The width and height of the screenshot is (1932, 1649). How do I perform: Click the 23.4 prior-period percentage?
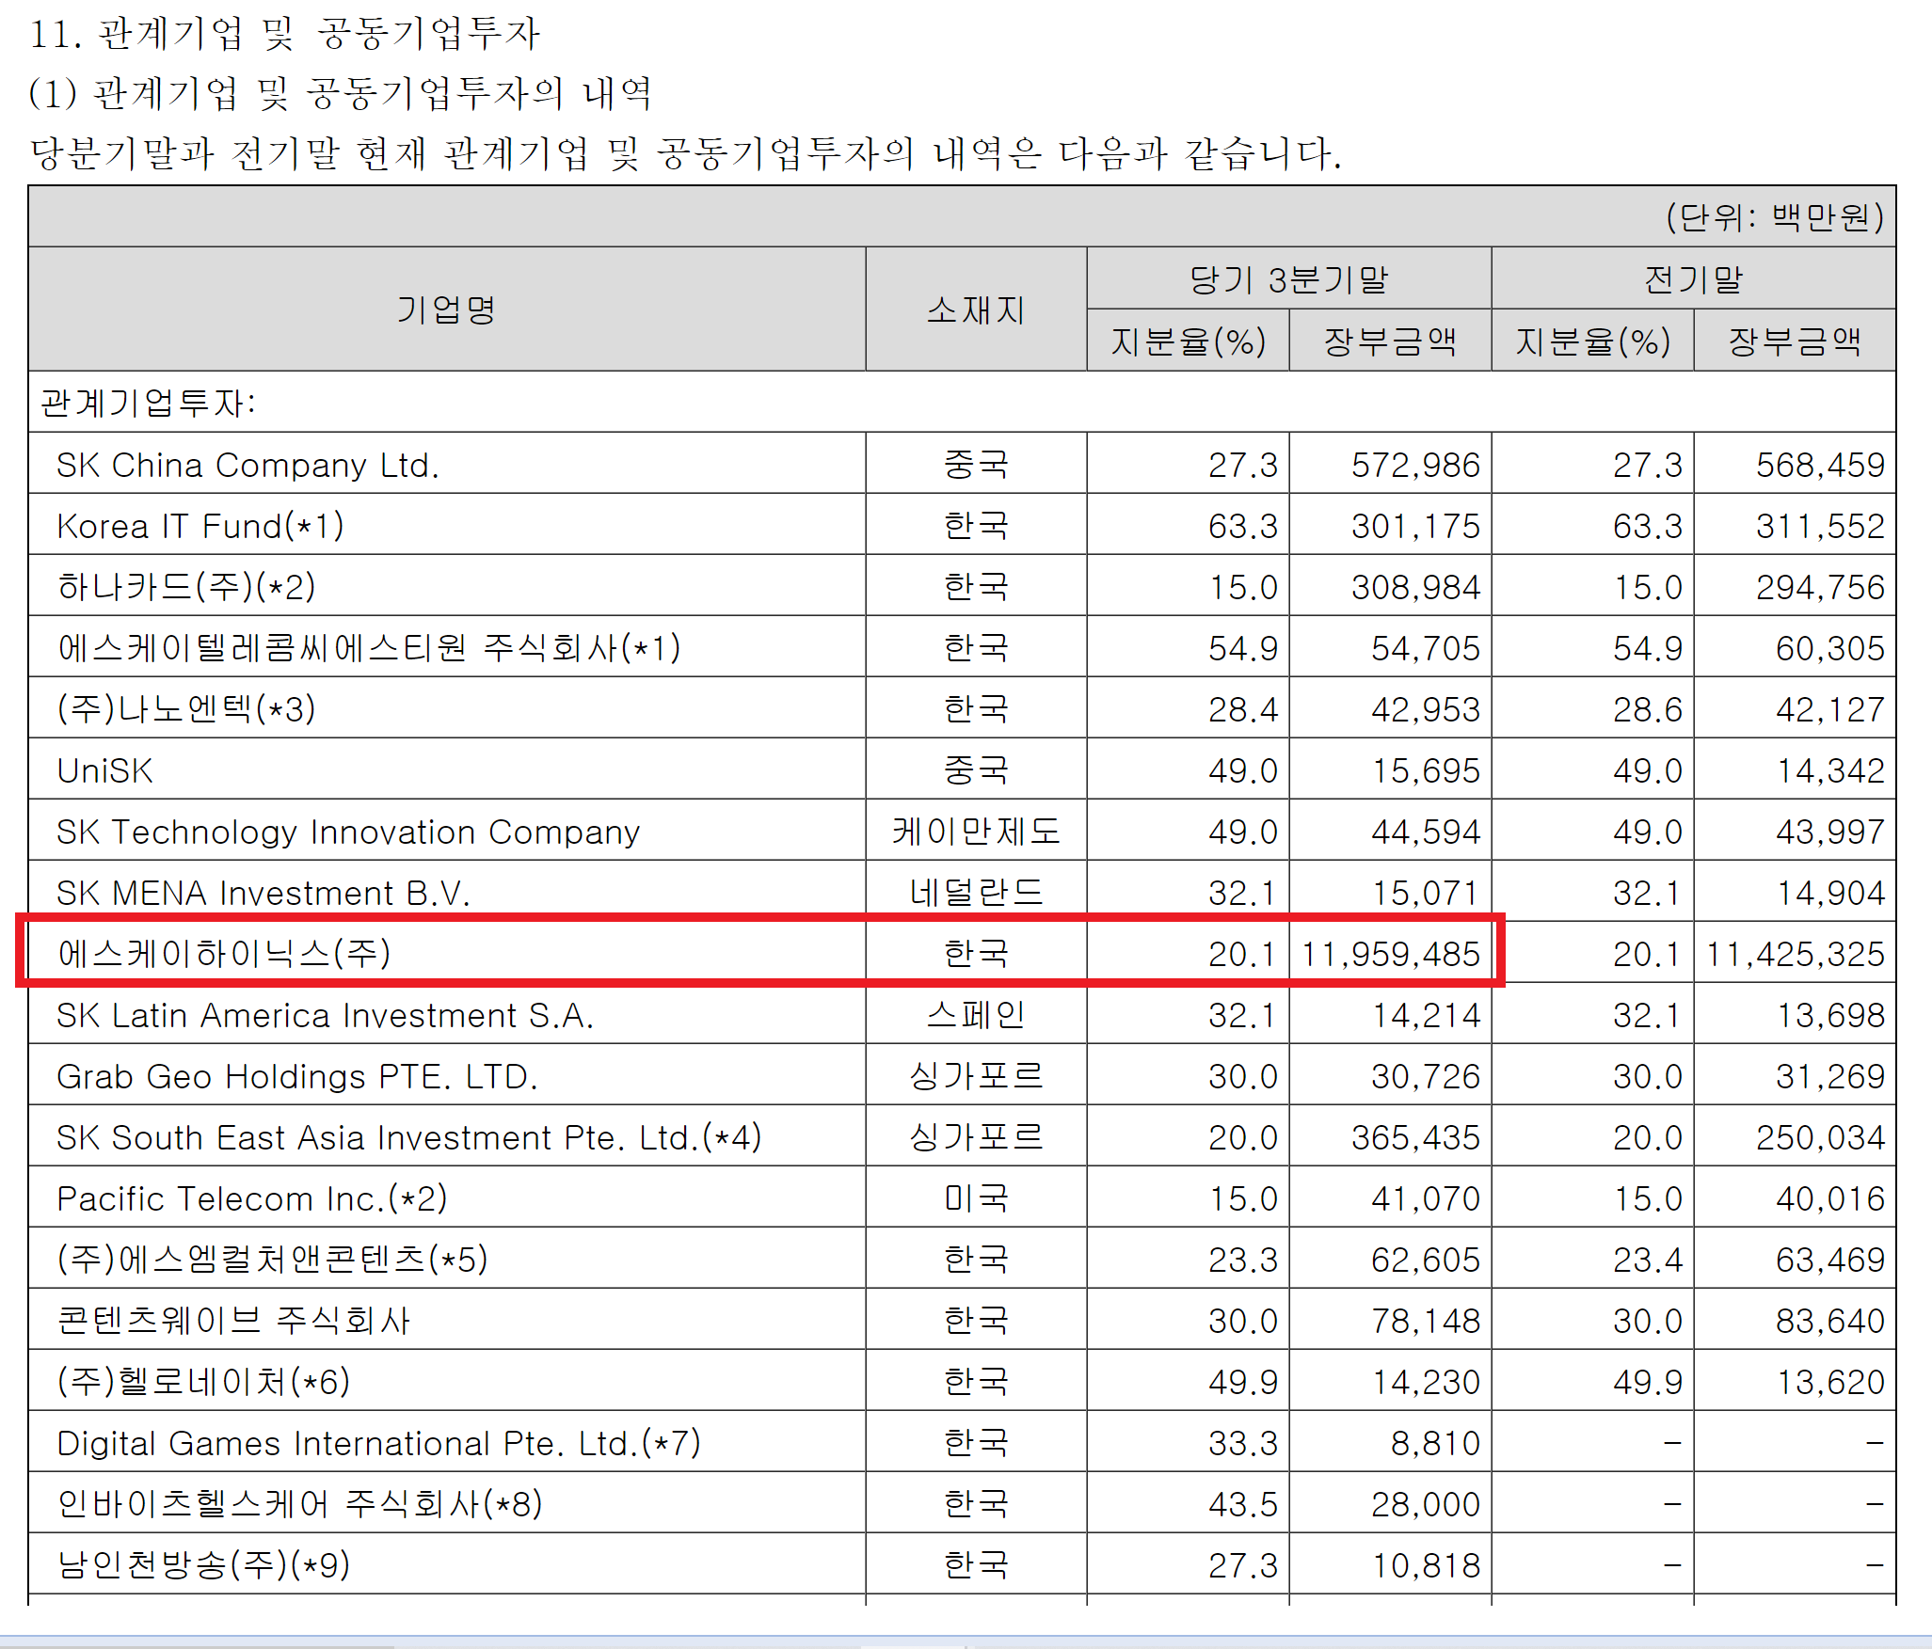click(1648, 1260)
